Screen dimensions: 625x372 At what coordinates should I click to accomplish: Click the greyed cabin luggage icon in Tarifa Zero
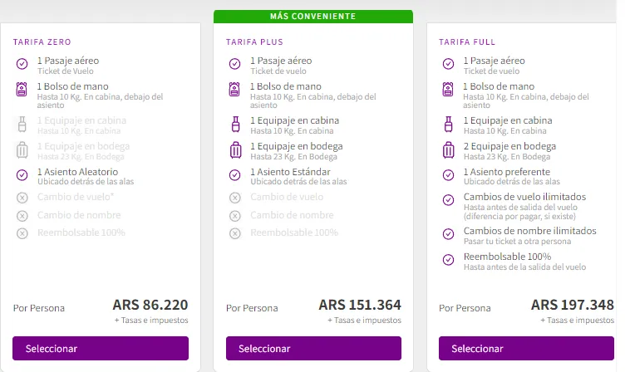(22, 125)
